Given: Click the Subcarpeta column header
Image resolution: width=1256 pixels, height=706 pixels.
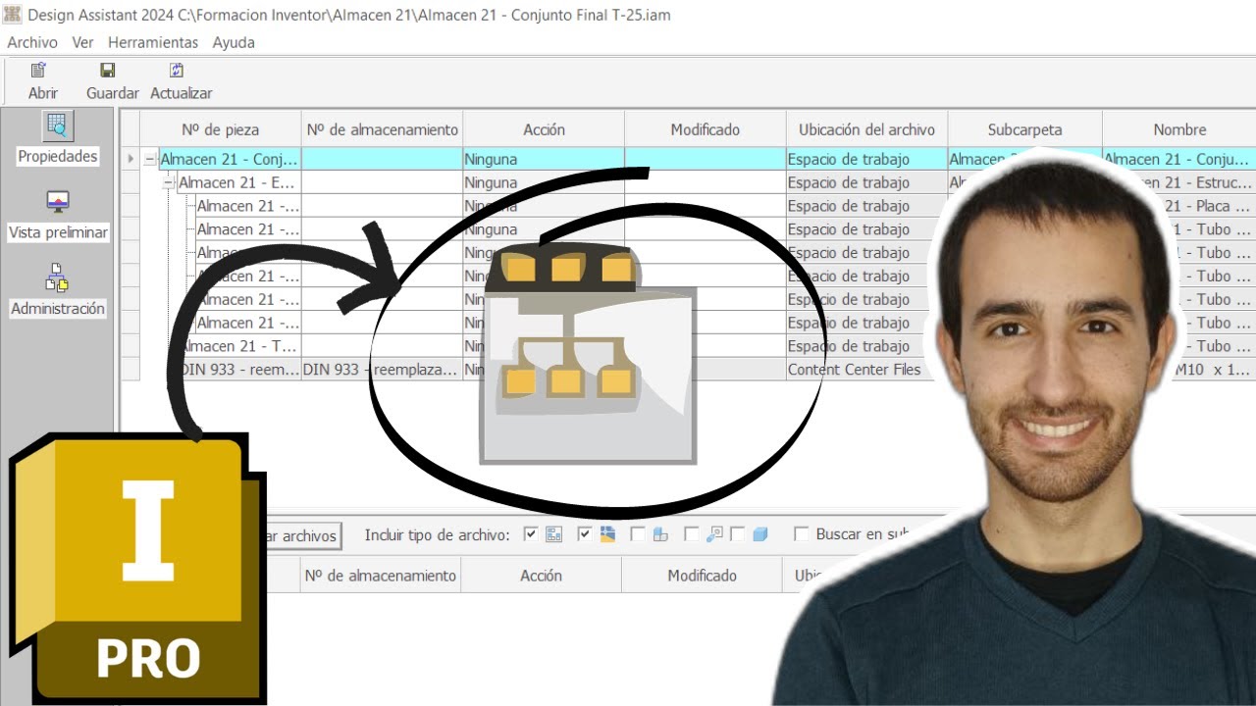Looking at the screenshot, I should click(x=1024, y=129).
